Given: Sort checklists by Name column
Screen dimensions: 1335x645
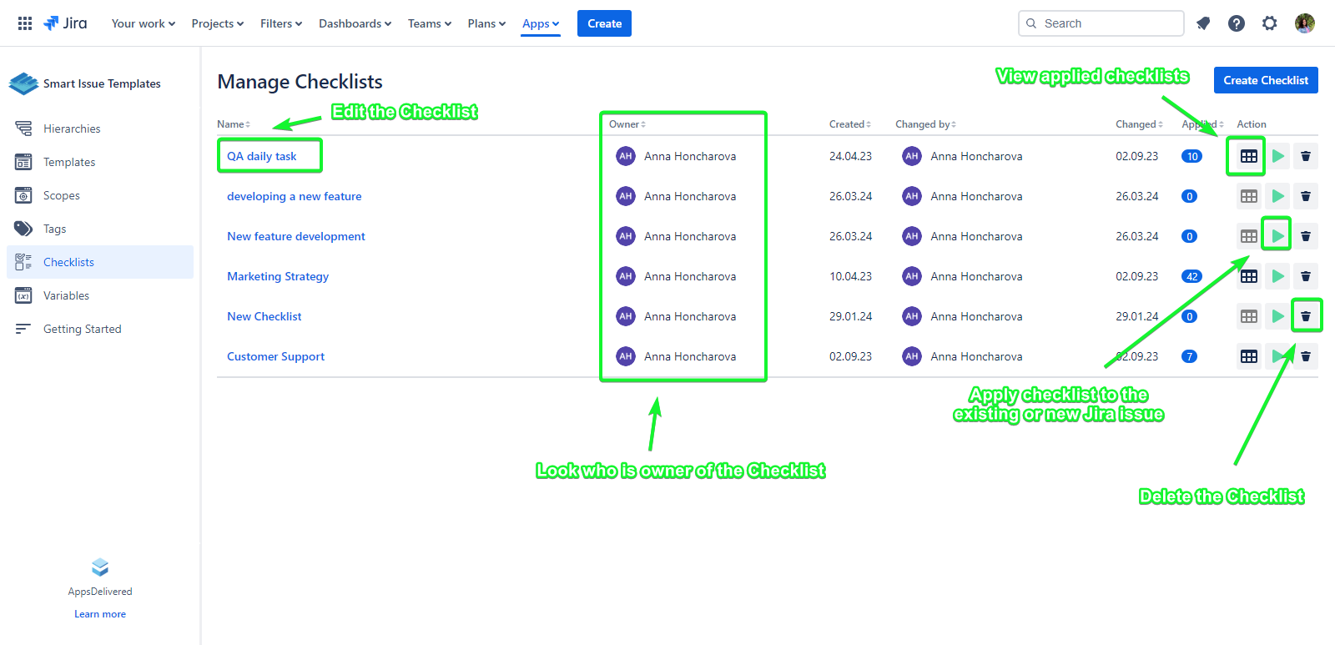Looking at the screenshot, I should coord(233,124).
